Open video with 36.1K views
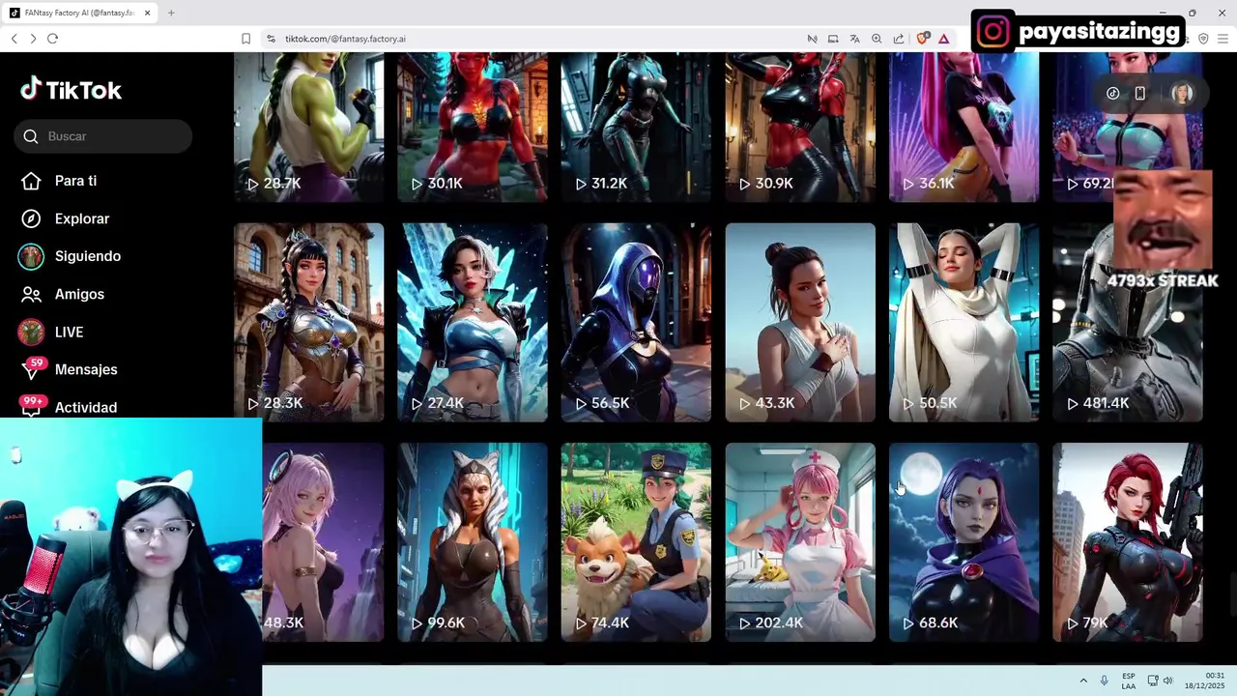Screen dimensions: 1237x696 (964, 127)
